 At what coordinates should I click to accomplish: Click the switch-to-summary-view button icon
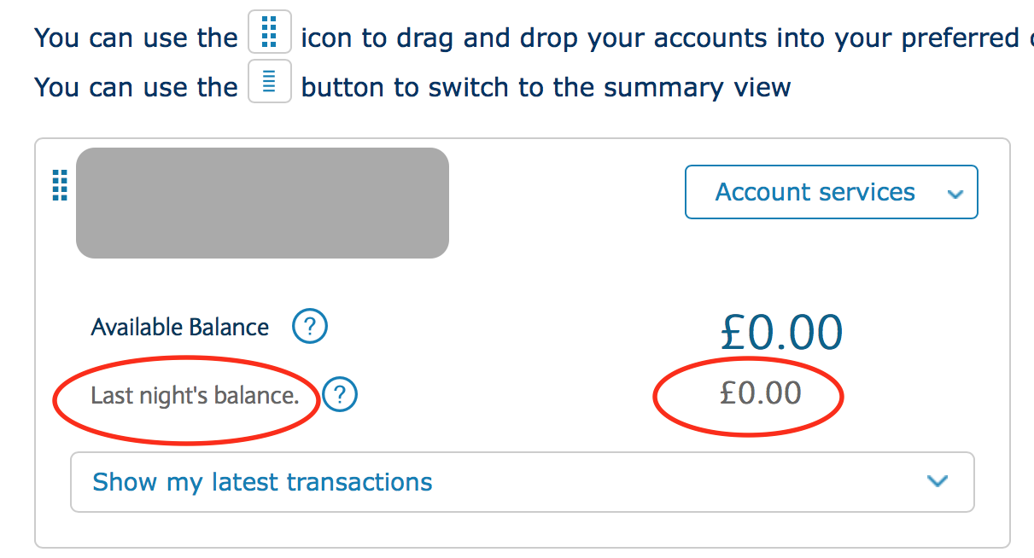(269, 79)
